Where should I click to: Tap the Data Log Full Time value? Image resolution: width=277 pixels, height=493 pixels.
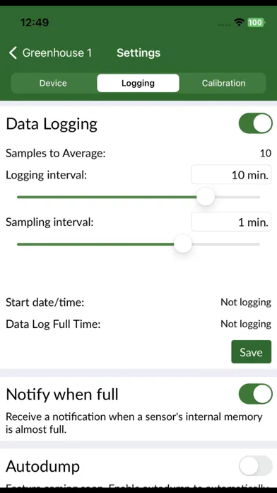246,324
